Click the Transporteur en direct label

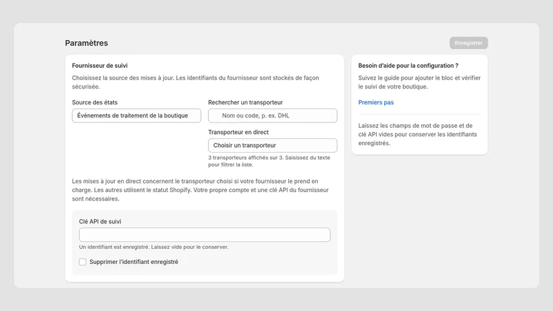[238, 132]
